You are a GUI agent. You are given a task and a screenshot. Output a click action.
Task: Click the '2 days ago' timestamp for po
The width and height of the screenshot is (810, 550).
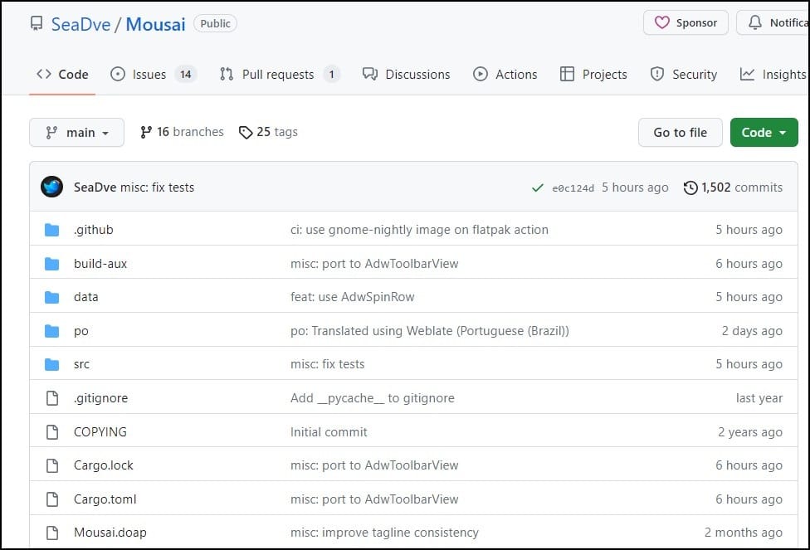752,331
